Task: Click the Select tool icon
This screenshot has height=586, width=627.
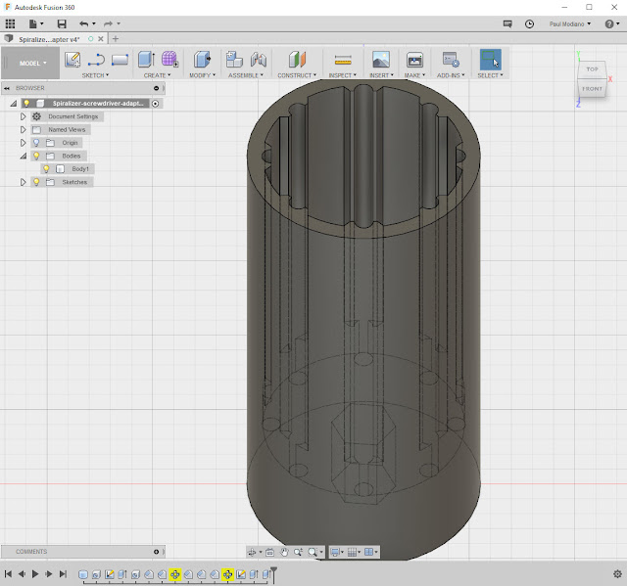Action: (x=490, y=60)
